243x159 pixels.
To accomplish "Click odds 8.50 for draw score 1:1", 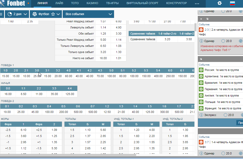I will pos(23,94).
